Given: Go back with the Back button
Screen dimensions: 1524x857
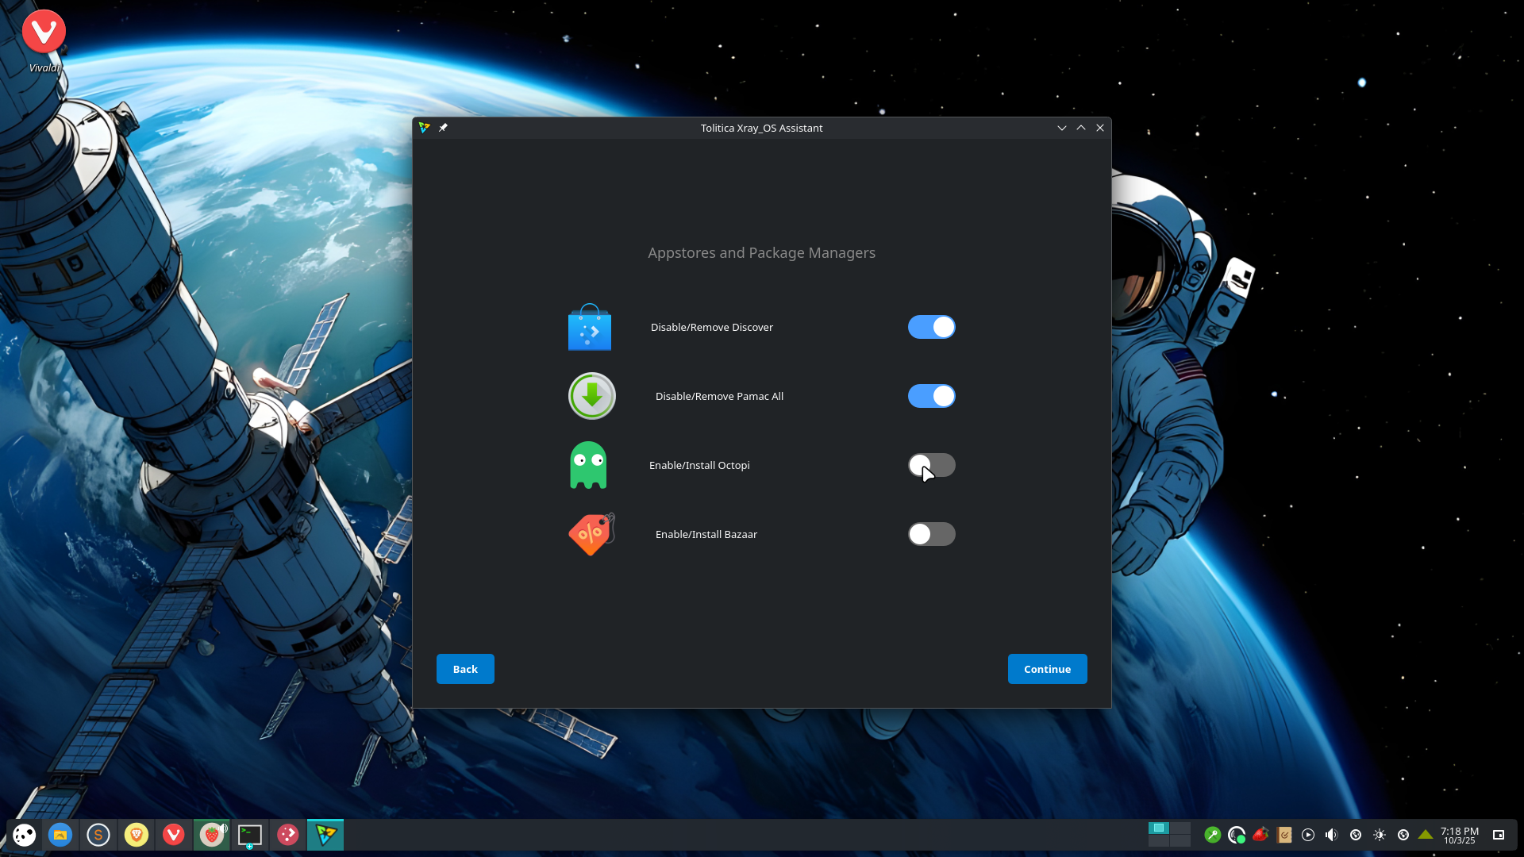Looking at the screenshot, I should tap(465, 669).
